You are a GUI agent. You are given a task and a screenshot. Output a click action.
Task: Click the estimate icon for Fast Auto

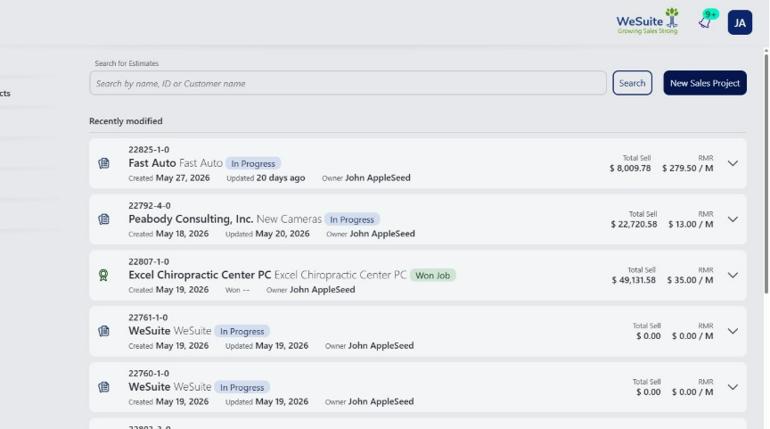click(103, 163)
